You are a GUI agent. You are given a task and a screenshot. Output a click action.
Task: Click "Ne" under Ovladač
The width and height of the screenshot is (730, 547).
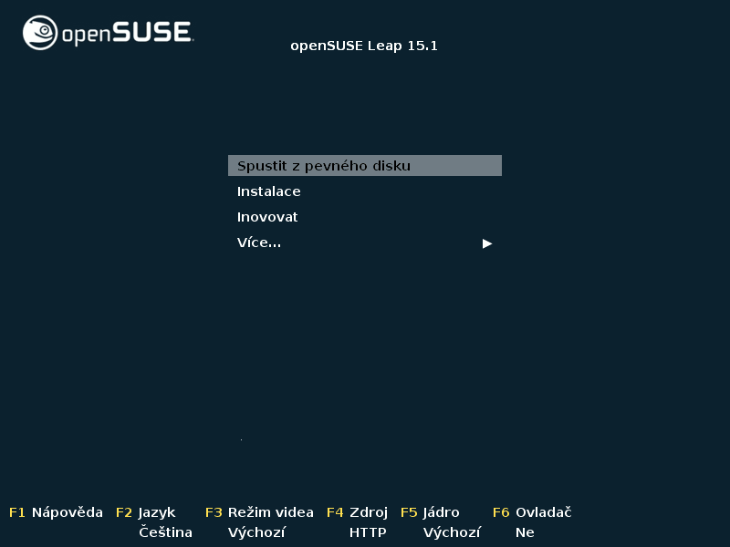(525, 532)
